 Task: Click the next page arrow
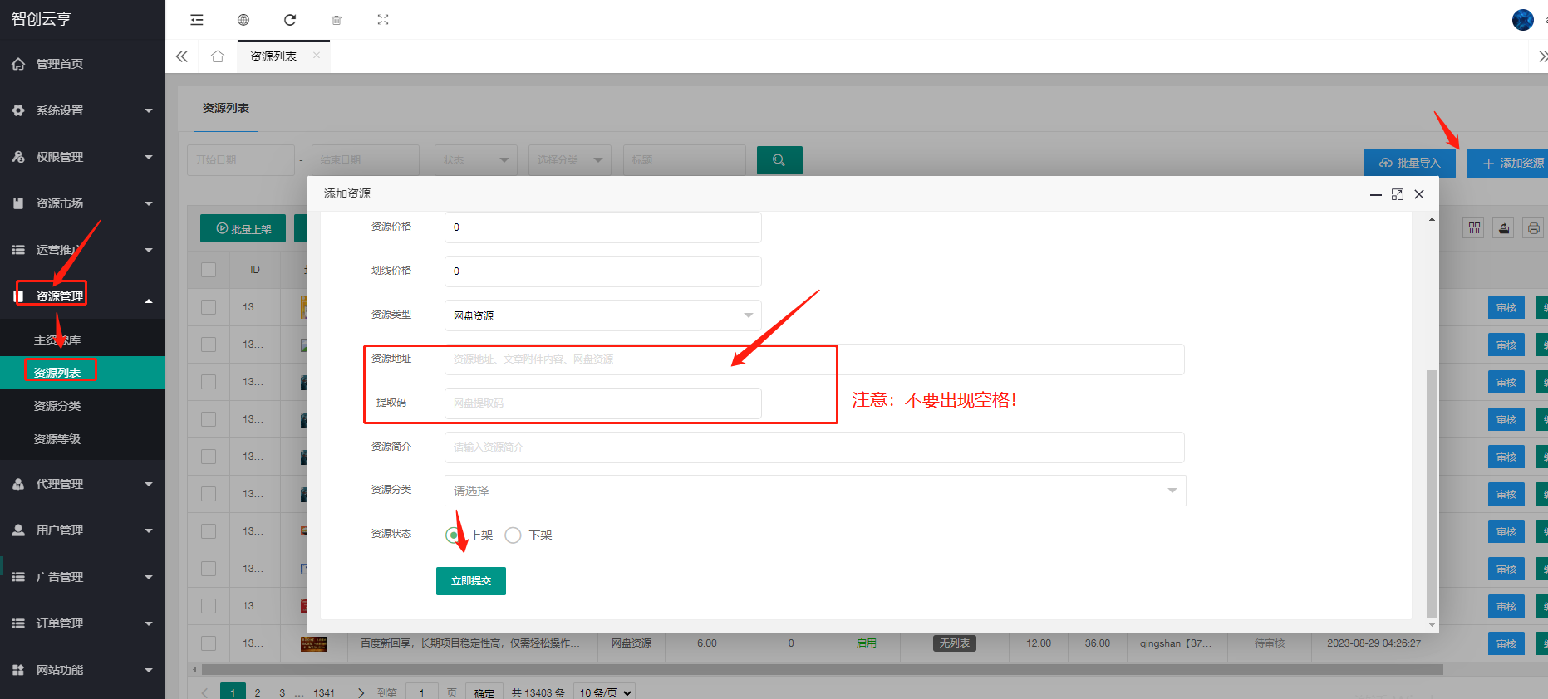pyautogui.click(x=361, y=692)
